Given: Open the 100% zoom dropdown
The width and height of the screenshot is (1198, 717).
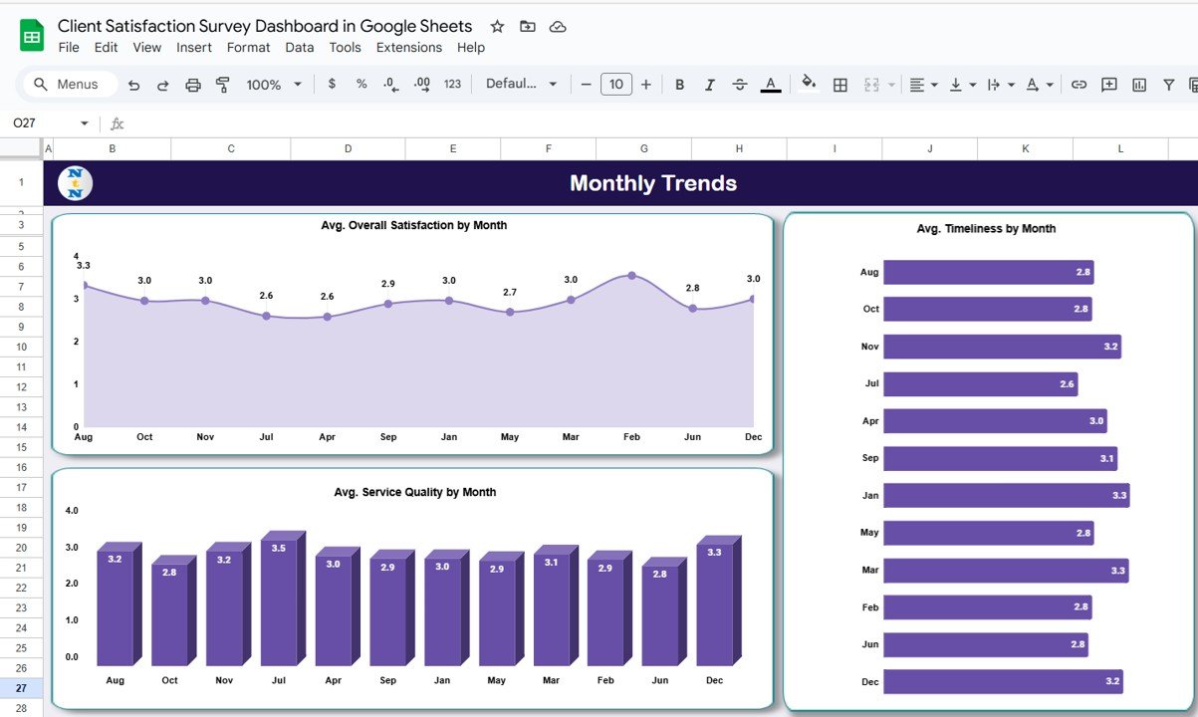Looking at the screenshot, I should pos(274,85).
